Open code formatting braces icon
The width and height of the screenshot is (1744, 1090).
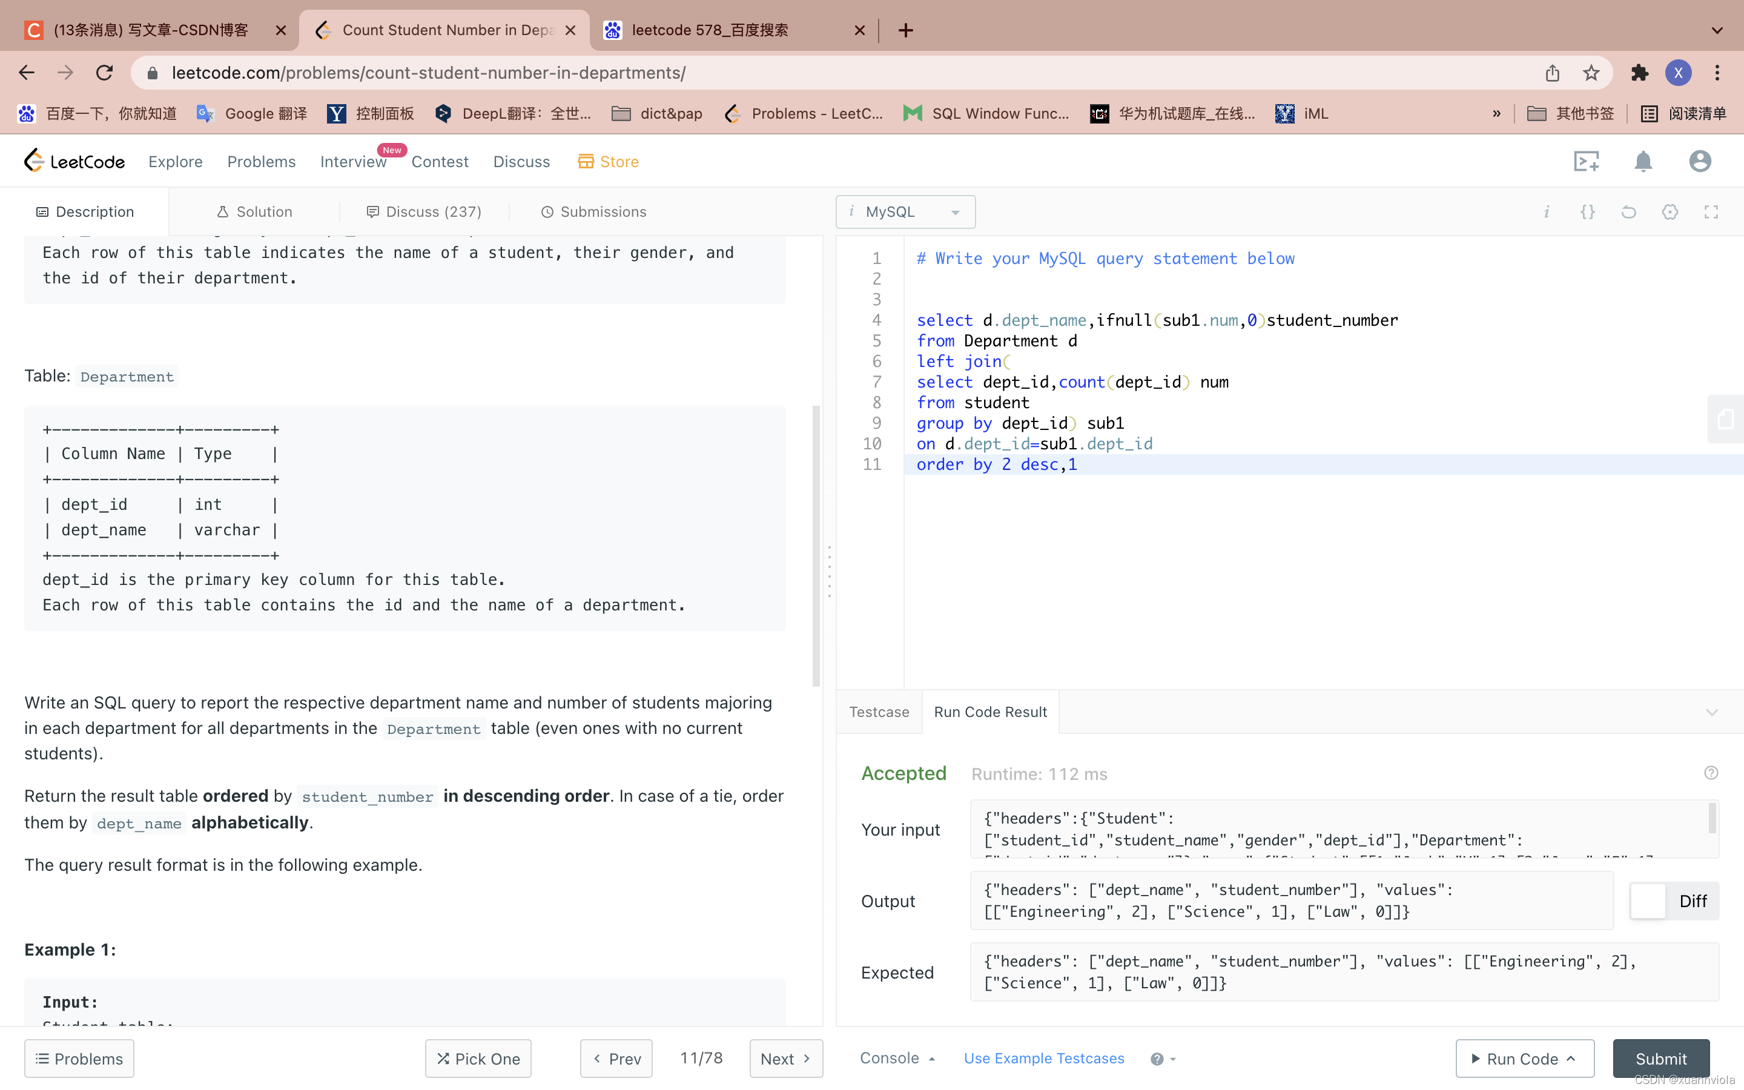coord(1587,212)
